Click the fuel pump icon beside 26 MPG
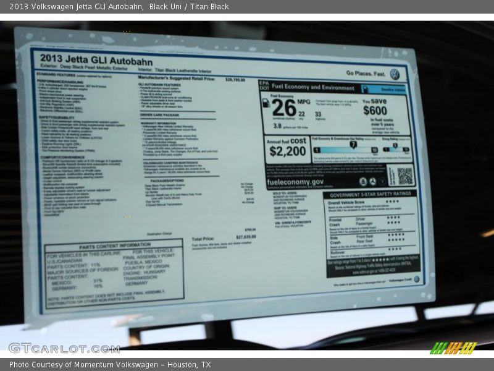 (266, 103)
